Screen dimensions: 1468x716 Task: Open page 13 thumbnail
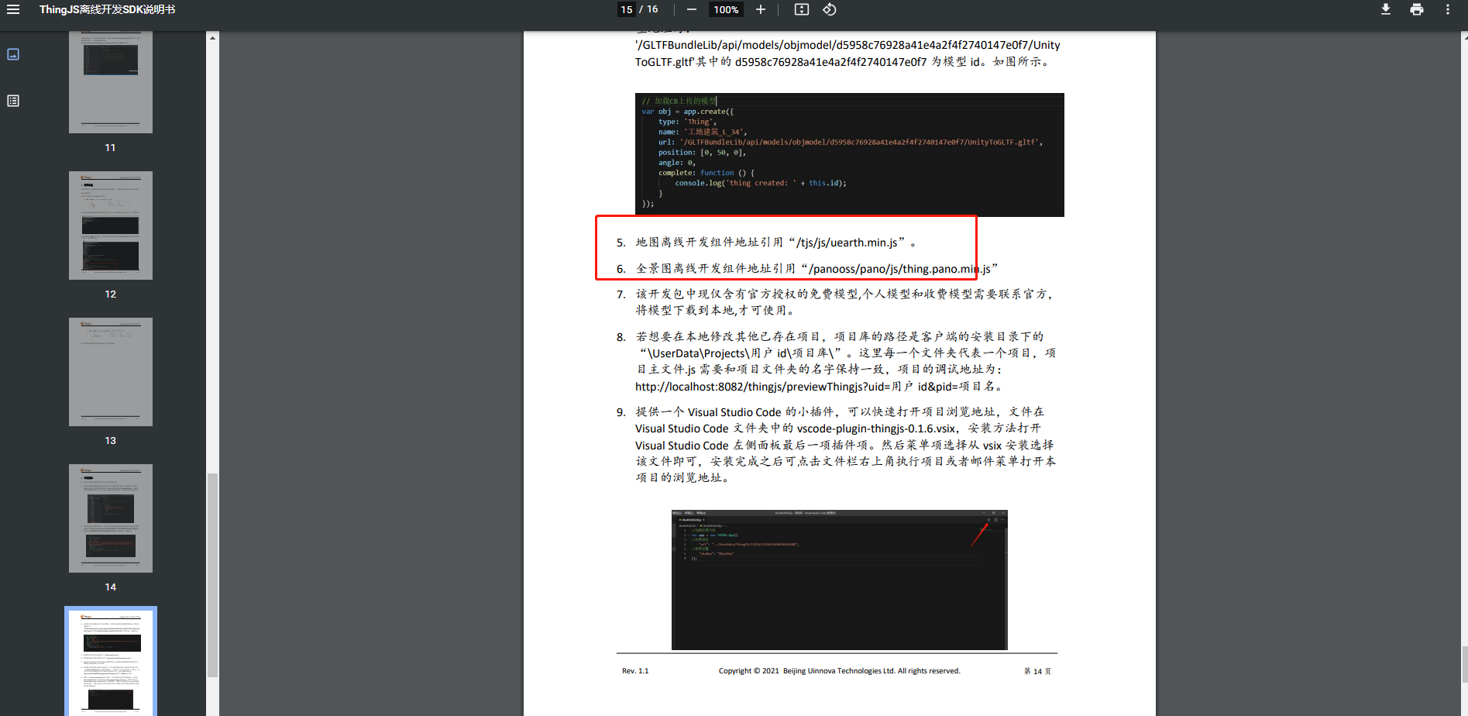tap(111, 372)
